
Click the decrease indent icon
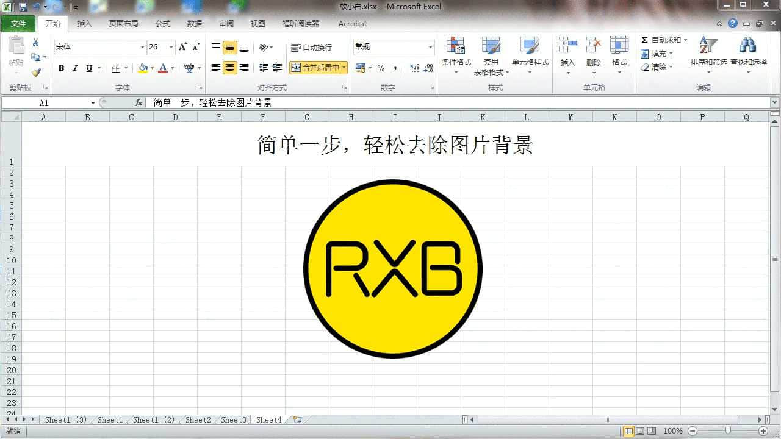coord(264,68)
